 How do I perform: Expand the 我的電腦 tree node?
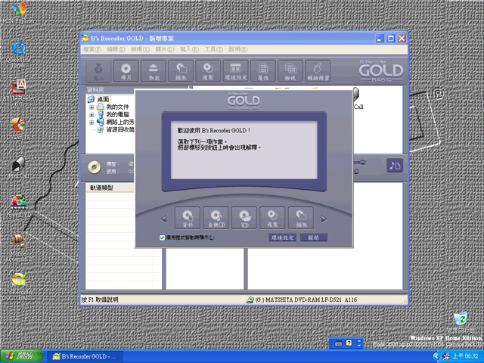coord(92,115)
